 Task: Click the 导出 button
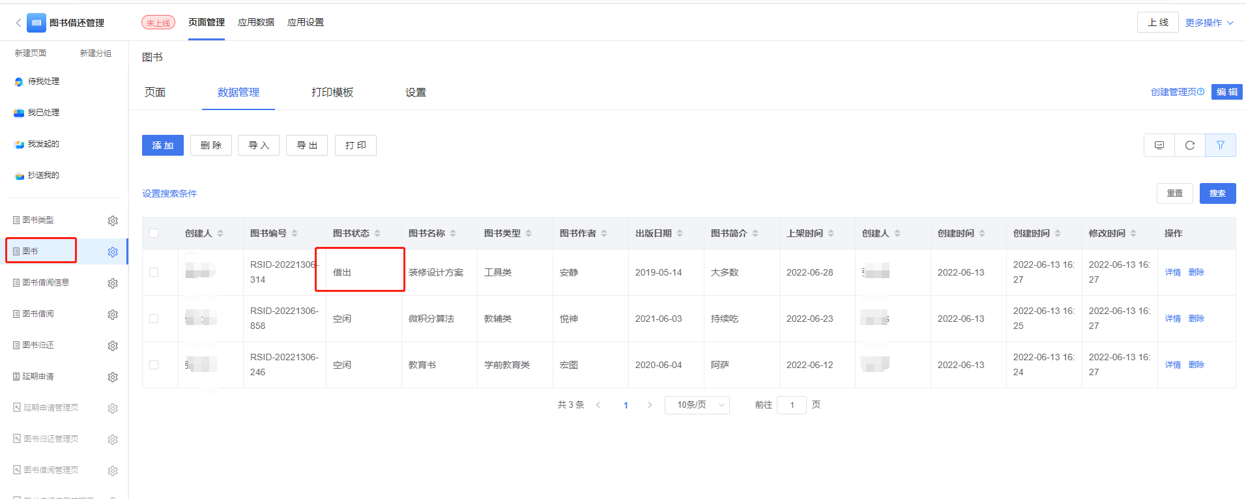click(x=307, y=145)
